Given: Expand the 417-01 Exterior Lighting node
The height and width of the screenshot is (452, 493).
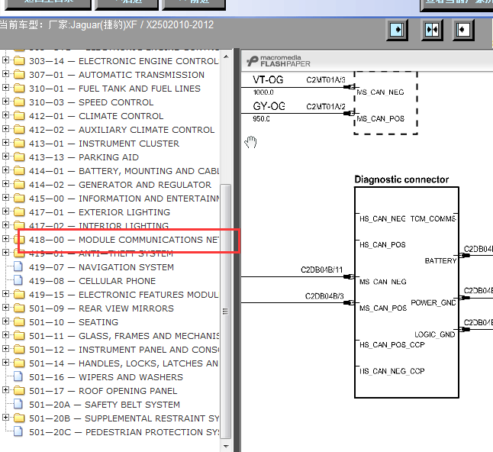Looking at the screenshot, I should 5,211.
